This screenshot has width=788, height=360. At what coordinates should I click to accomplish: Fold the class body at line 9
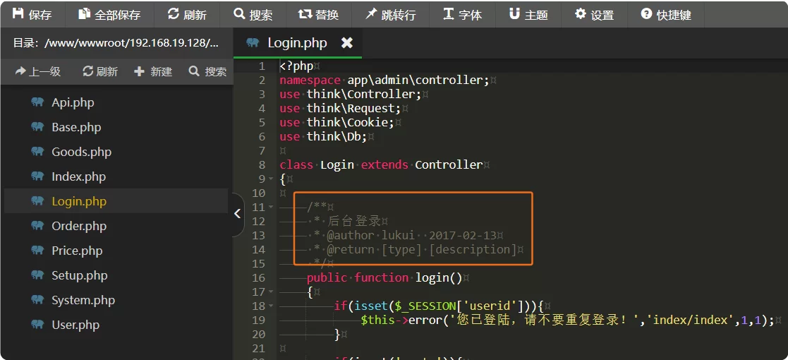coord(272,179)
